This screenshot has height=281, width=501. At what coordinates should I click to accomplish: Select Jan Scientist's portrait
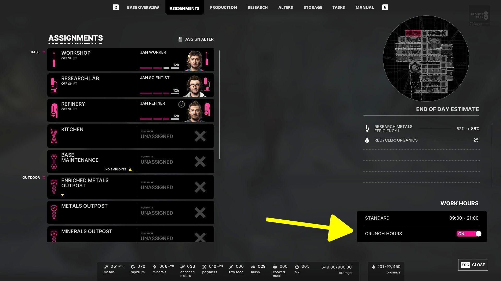tap(195, 86)
